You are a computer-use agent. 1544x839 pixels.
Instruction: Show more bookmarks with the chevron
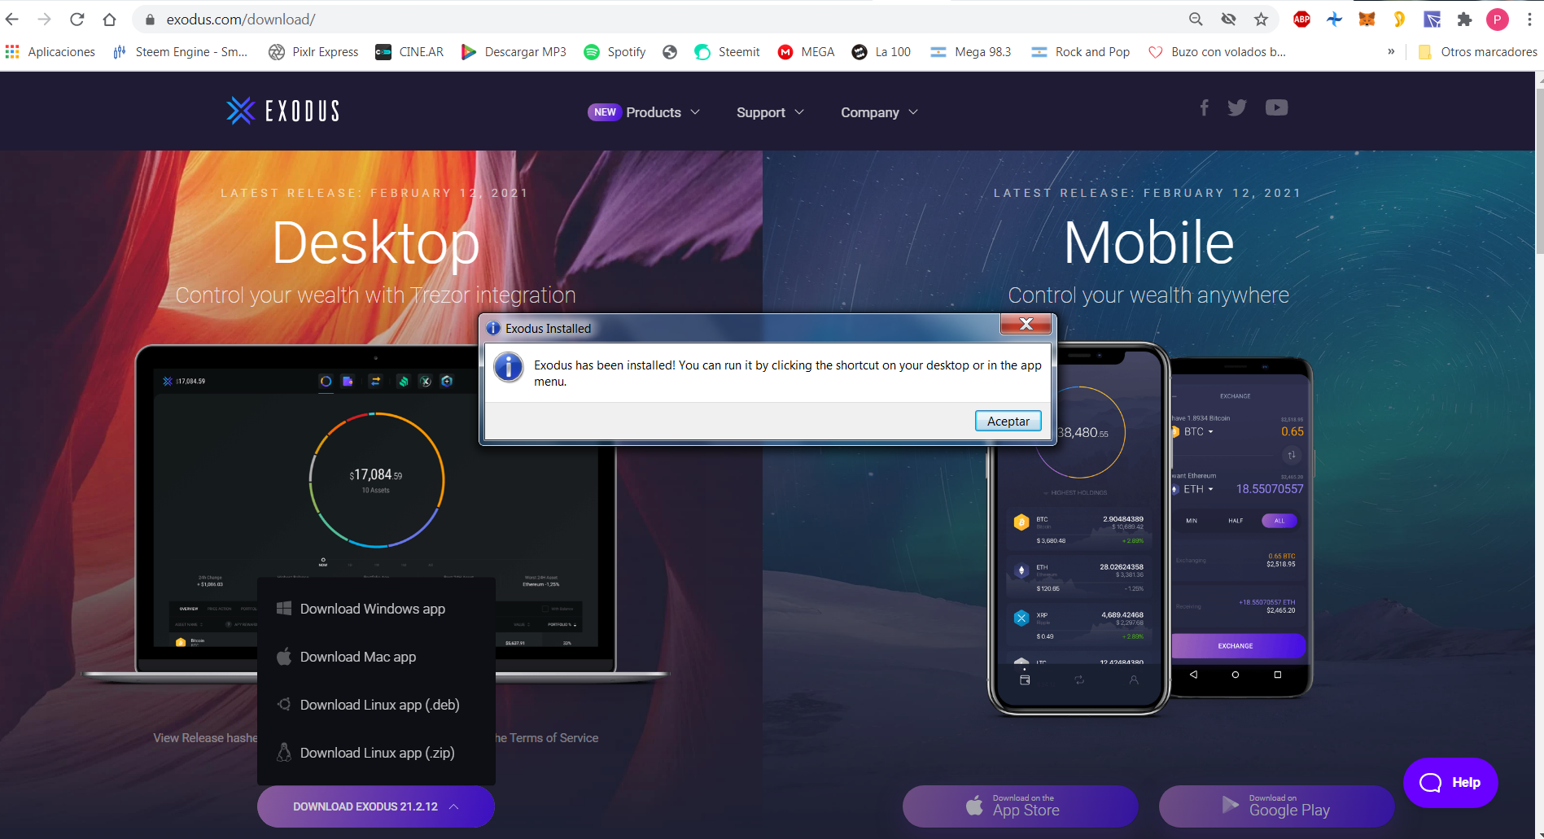[x=1391, y=52]
